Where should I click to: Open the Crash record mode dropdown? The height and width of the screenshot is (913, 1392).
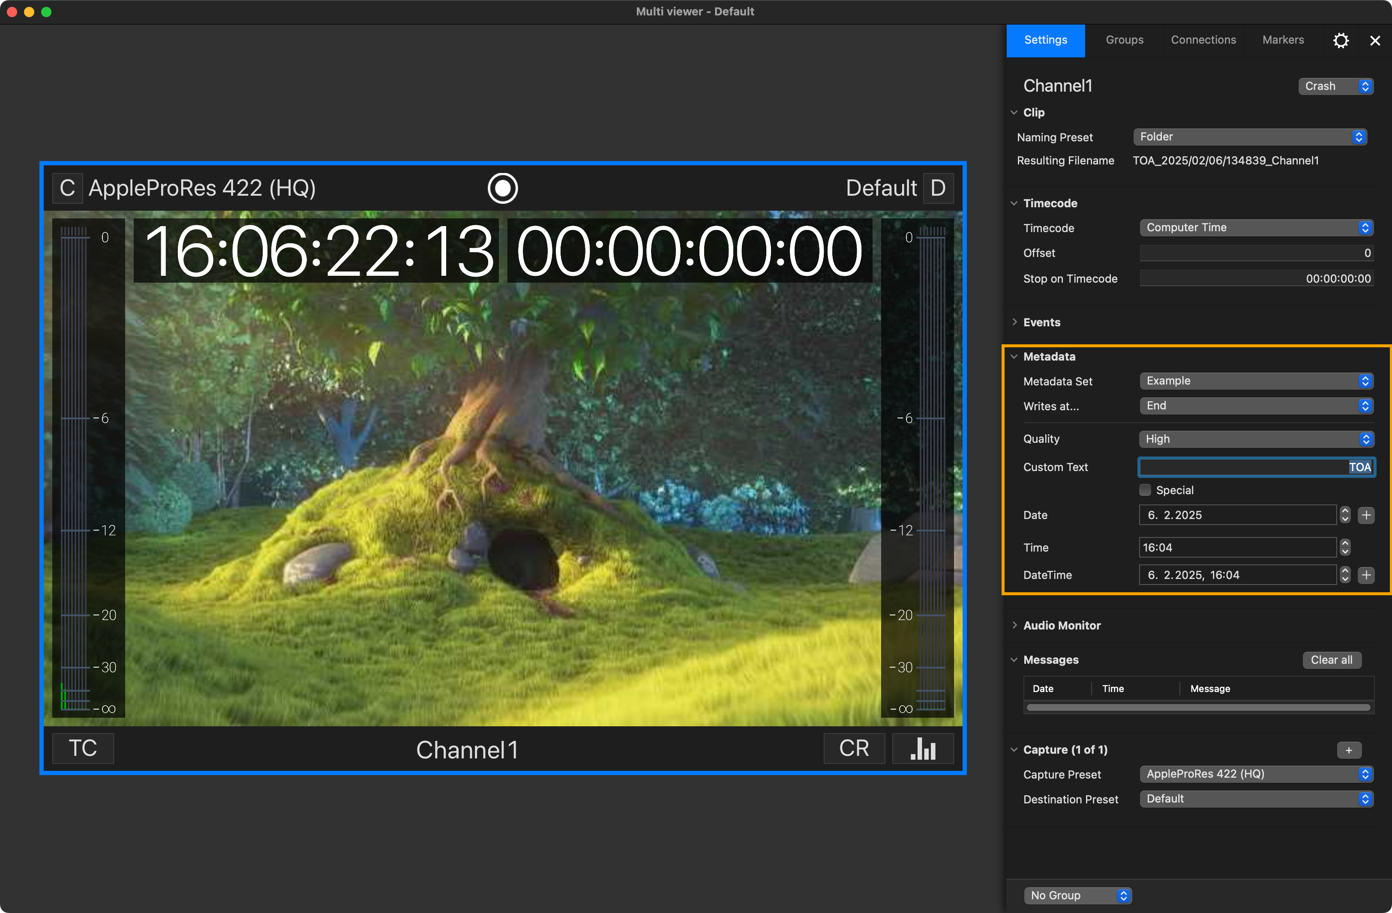coord(1336,87)
